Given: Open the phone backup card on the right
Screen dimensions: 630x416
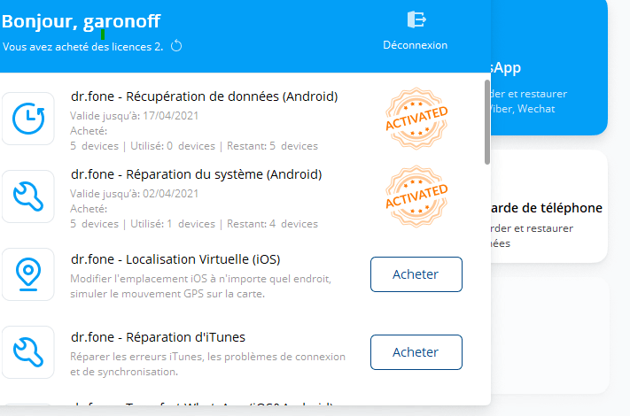Looking at the screenshot, I should [x=548, y=206].
